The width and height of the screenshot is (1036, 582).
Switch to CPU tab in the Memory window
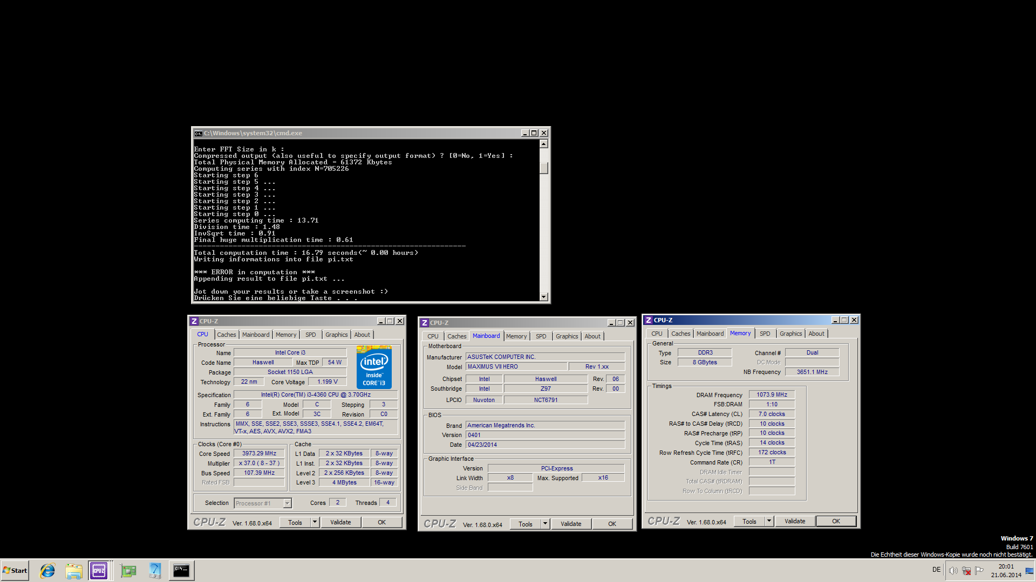pos(657,334)
